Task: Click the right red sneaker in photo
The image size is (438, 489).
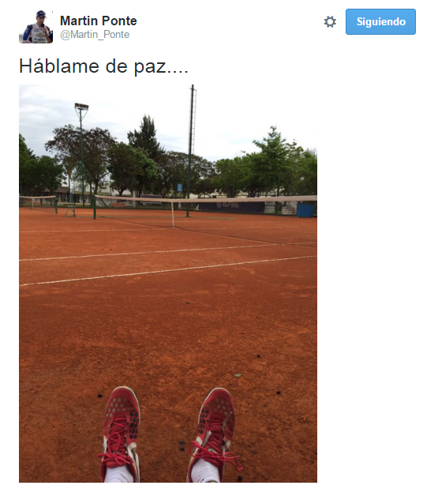Action: coord(213,434)
